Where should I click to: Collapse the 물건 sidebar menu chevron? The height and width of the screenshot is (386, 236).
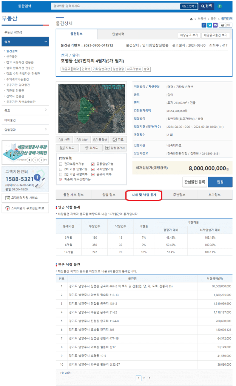tap(46, 42)
